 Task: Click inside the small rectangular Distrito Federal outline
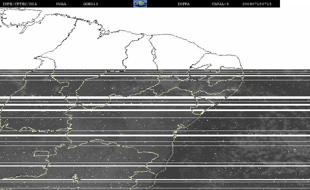click(42, 153)
